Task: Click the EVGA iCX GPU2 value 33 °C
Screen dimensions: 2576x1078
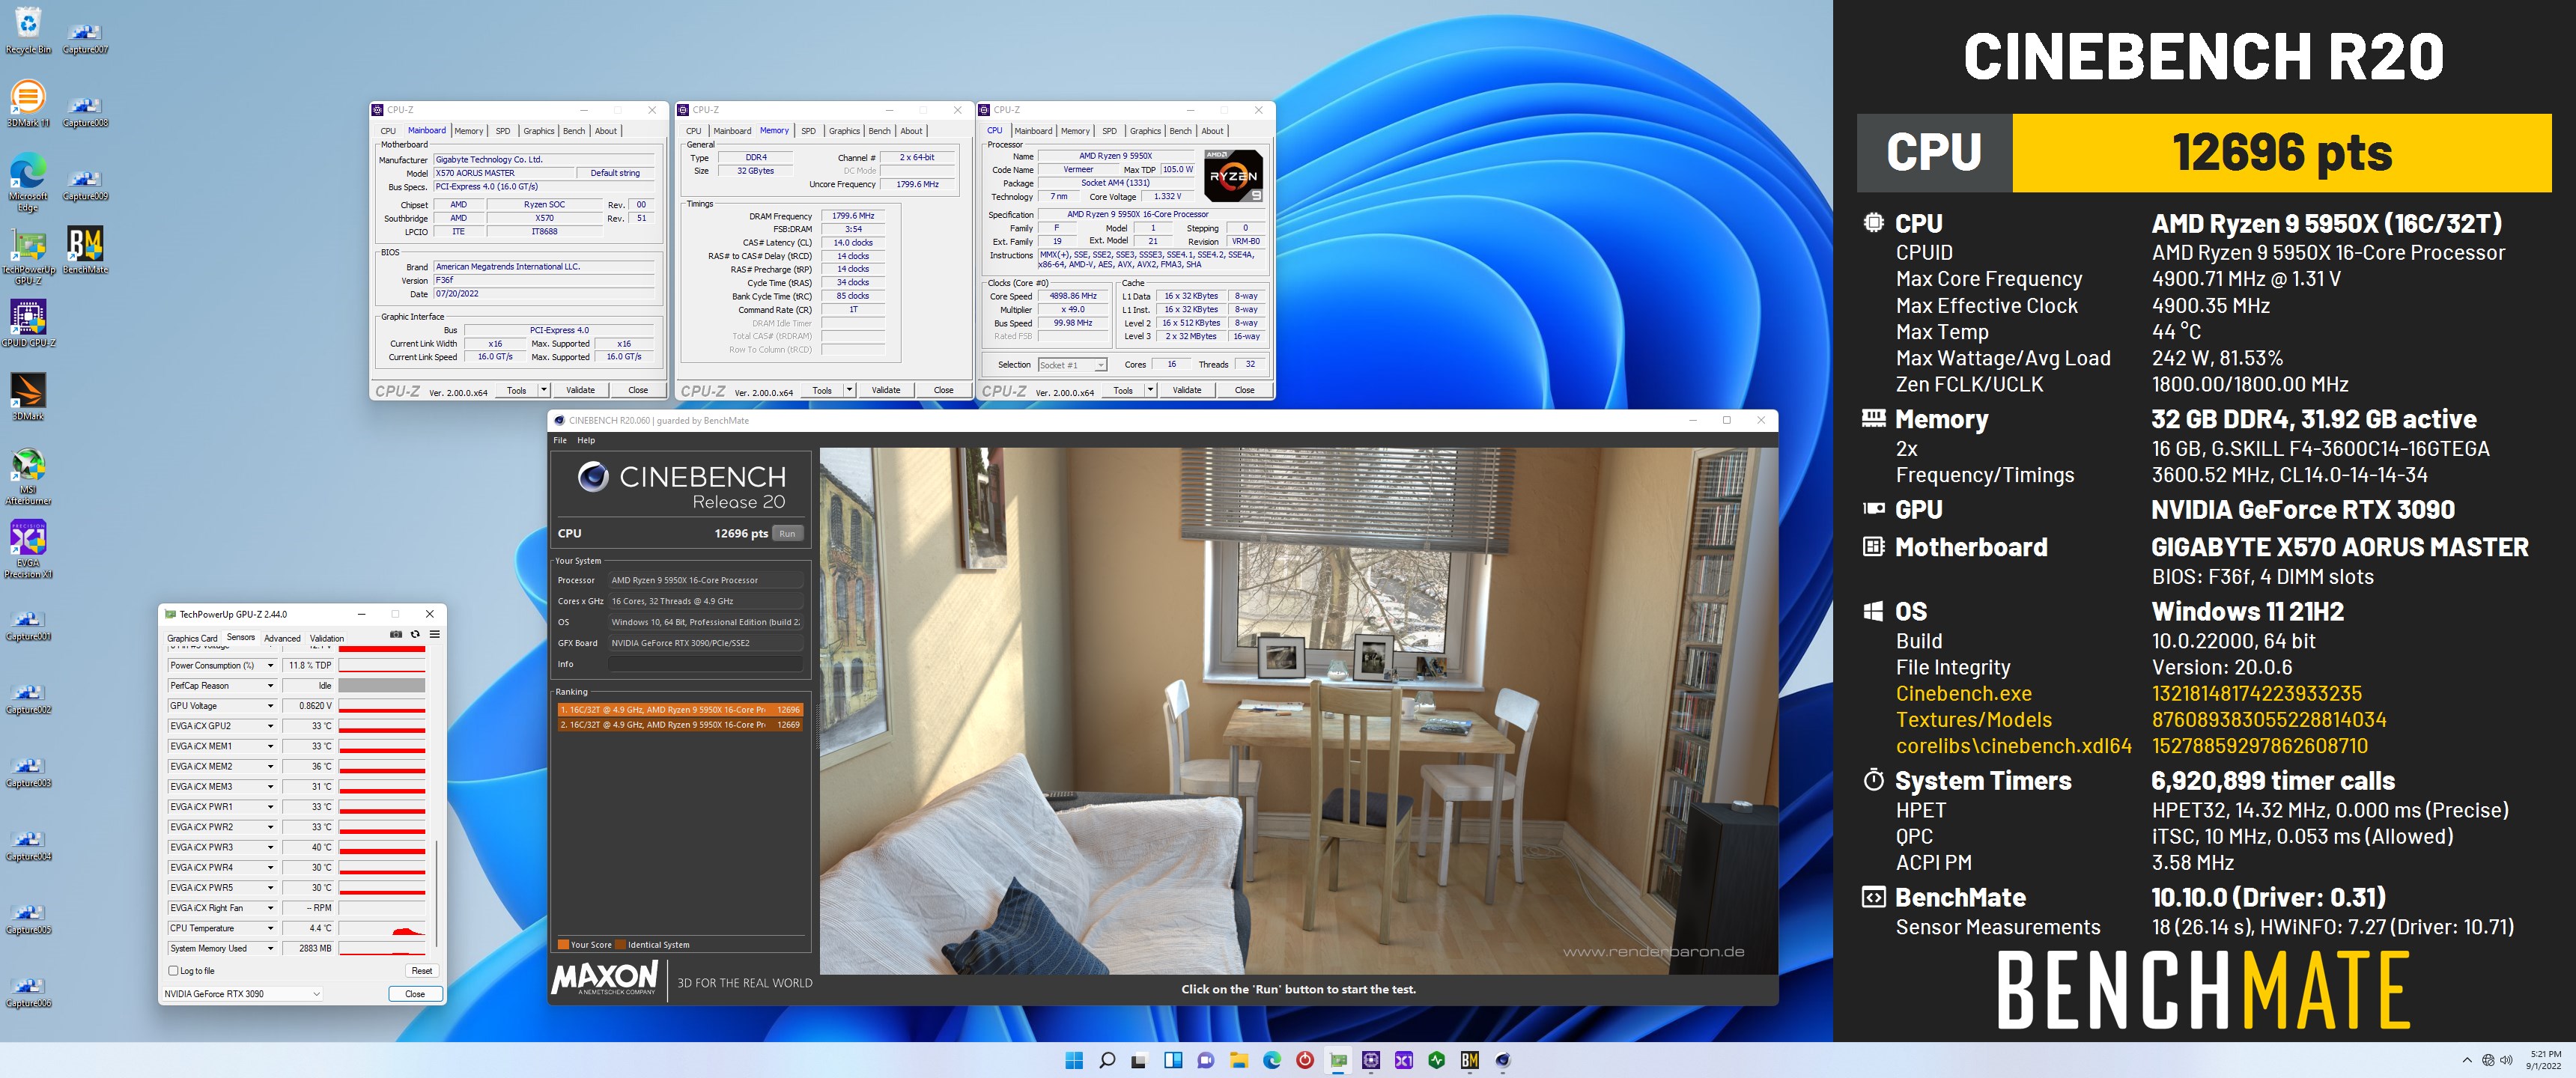Action: click(309, 726)
